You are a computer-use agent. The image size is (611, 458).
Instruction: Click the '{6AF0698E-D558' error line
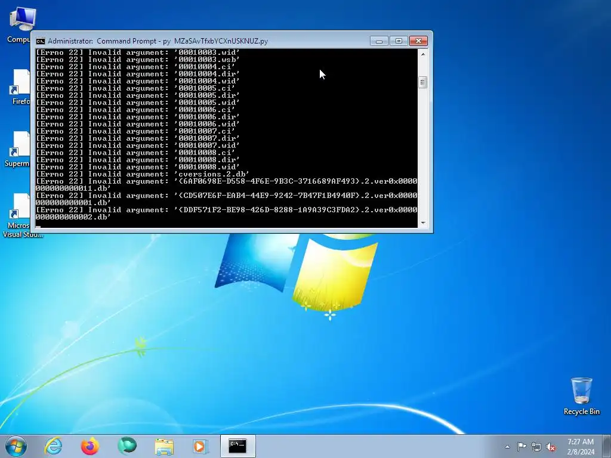point(226,185)
